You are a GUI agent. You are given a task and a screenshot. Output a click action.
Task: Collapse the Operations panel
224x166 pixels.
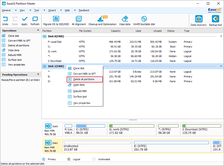tap(38, 30)
